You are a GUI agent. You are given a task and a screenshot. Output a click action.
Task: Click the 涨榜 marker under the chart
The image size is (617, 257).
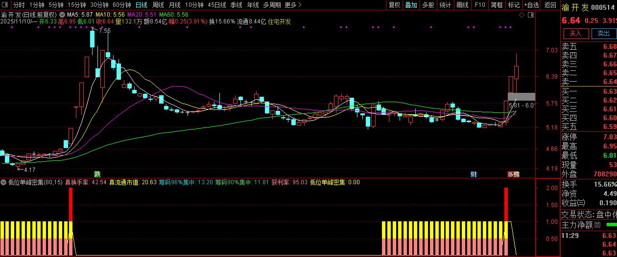click(513, 174)
